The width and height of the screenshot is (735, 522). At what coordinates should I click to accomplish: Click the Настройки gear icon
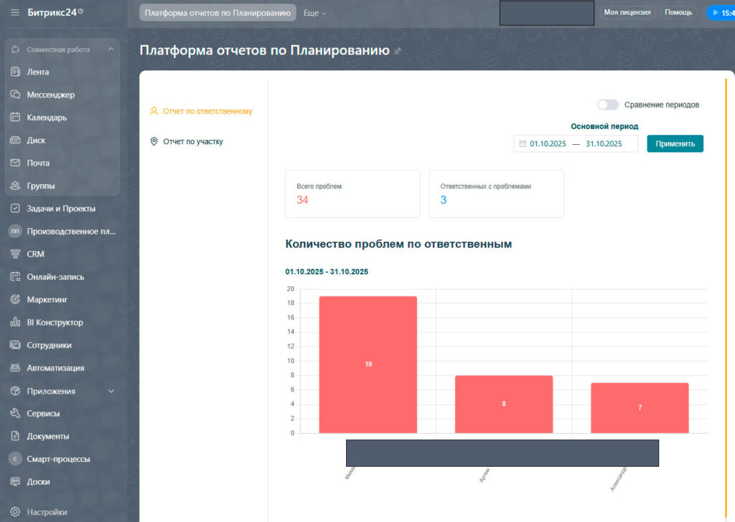pos(15,512)
